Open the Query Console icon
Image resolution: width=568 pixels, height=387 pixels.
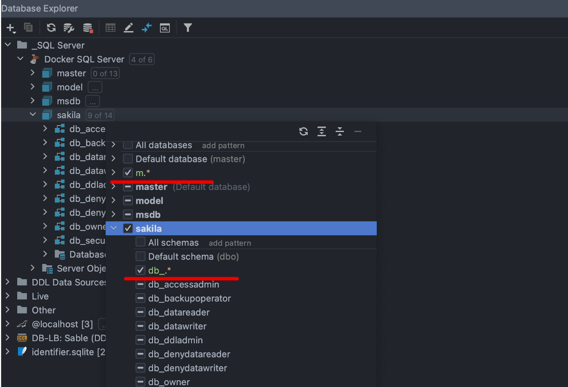click(165, 28)
